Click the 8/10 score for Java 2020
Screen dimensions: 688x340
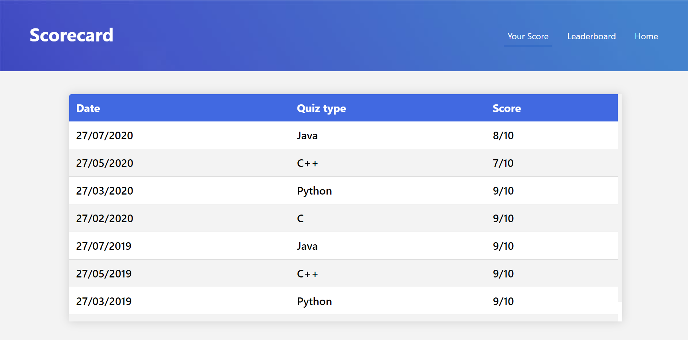[x=503, y=135]
